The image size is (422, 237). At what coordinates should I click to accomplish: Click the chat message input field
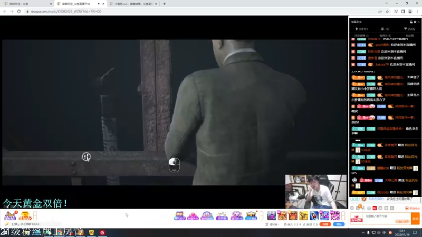tap(387, 218)
